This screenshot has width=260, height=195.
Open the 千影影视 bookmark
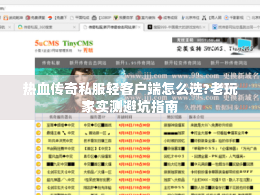(234, 18)
